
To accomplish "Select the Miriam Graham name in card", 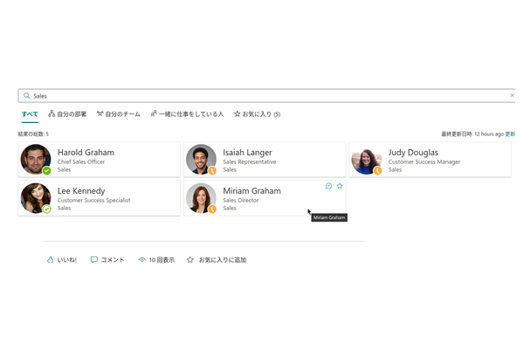I will pos(252,191).
